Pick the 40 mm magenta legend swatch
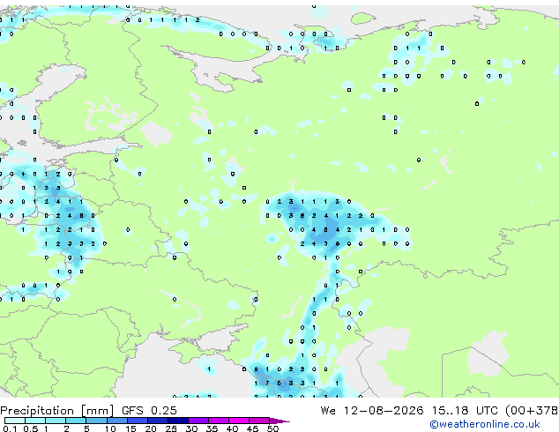559x432 pixels. (239, 421)
